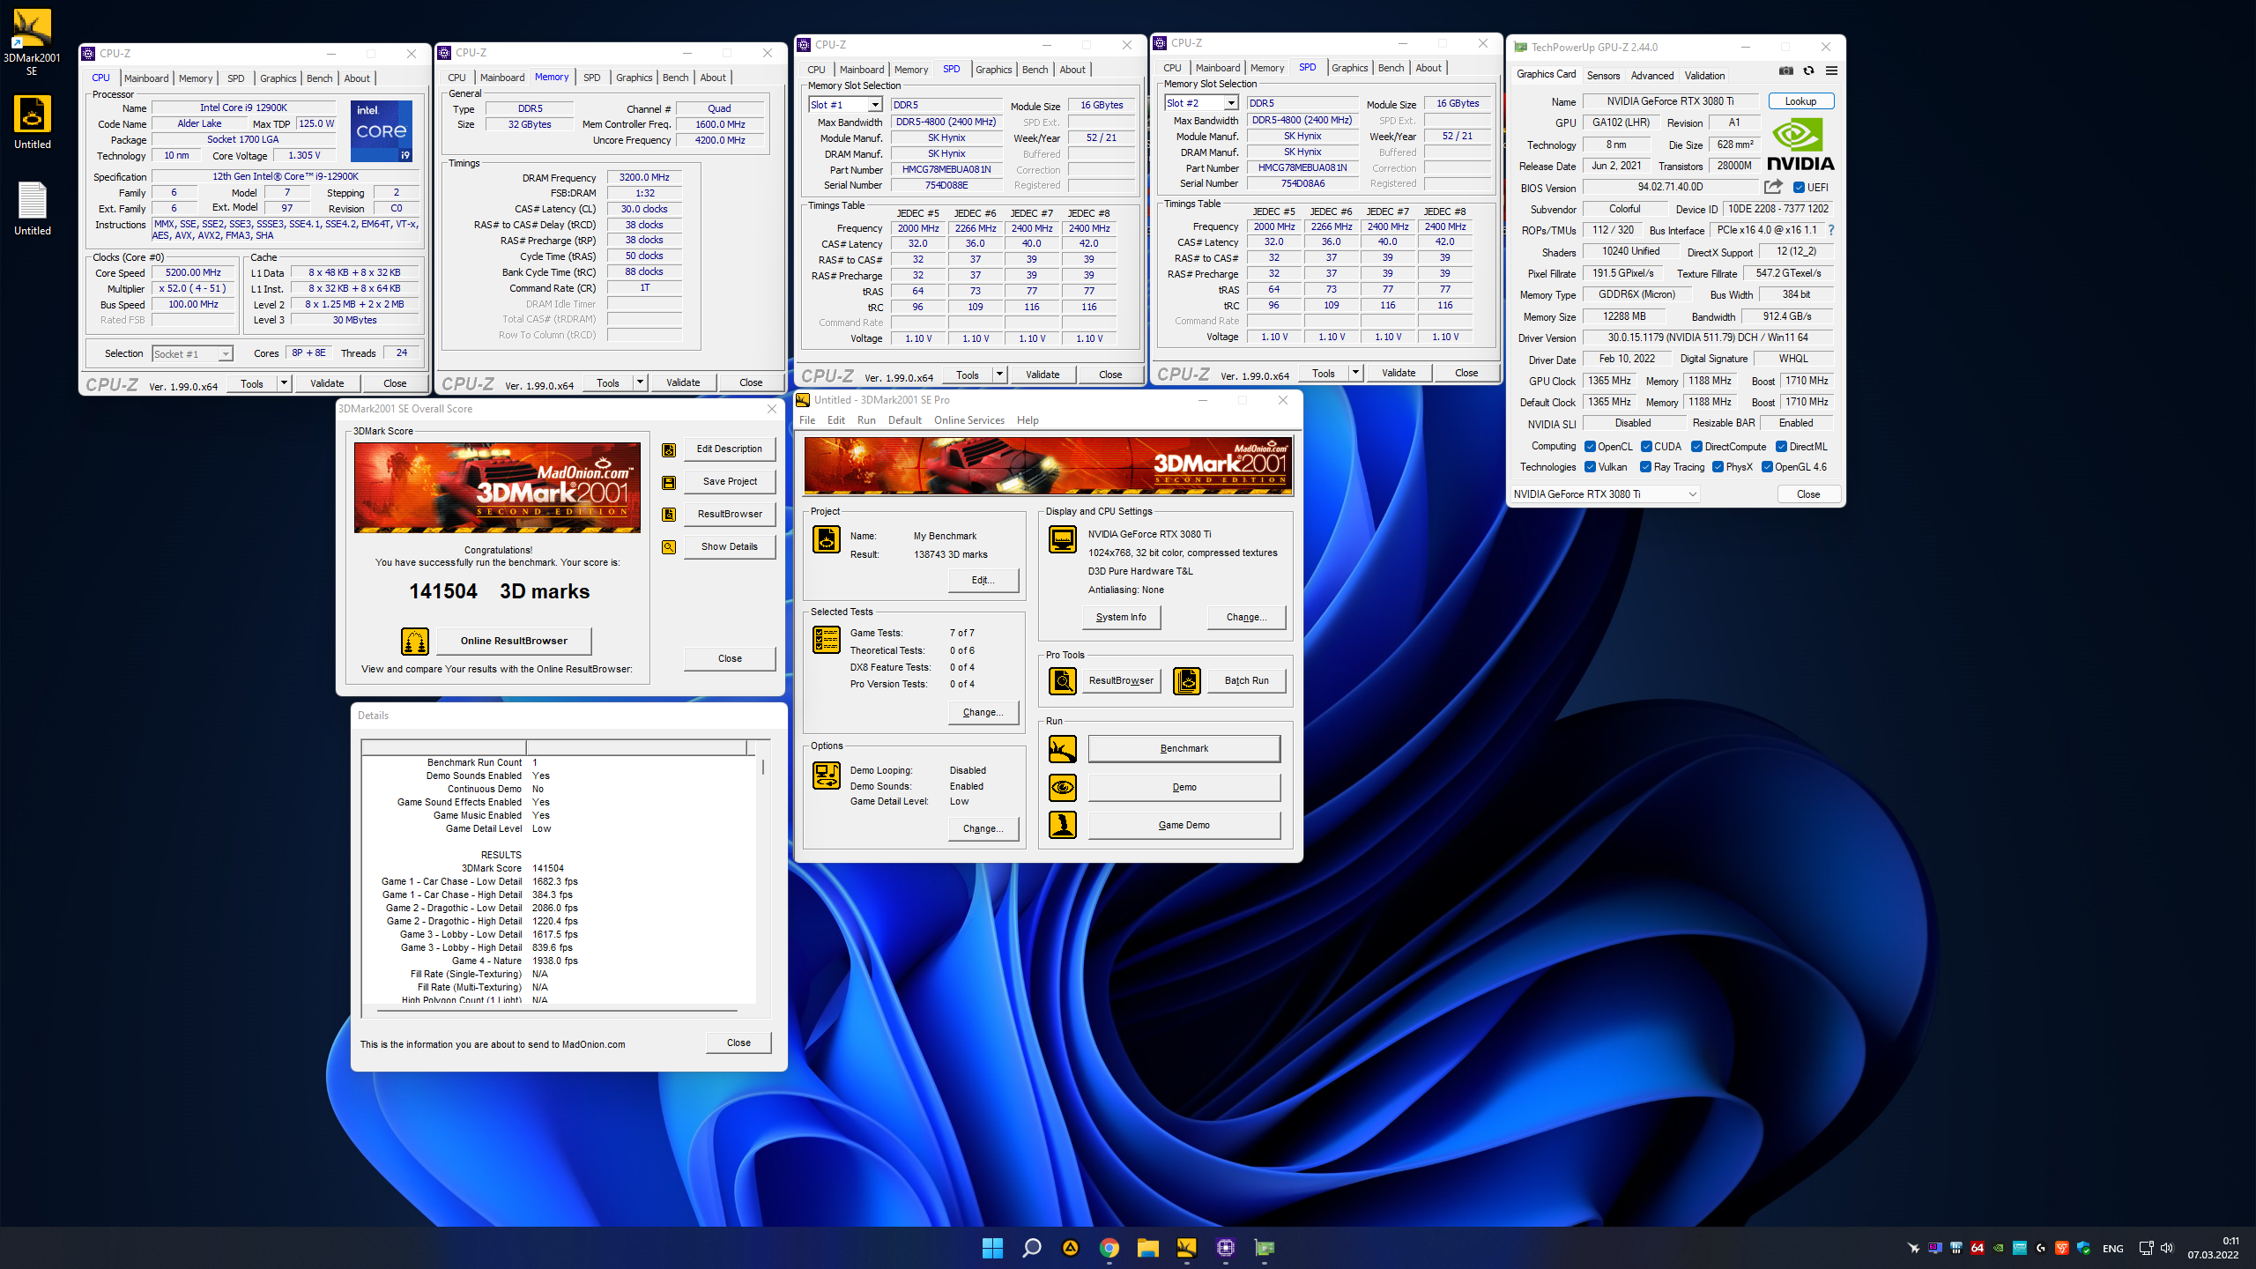Click the Project icon in 3DMark2001 SE Pro
Viewport: 2256px width, 1269px height.
pyautogui.click(x=827, y=539)
